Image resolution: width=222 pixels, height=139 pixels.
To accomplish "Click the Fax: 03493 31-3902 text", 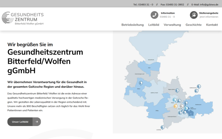I will [x=172, y=4].
